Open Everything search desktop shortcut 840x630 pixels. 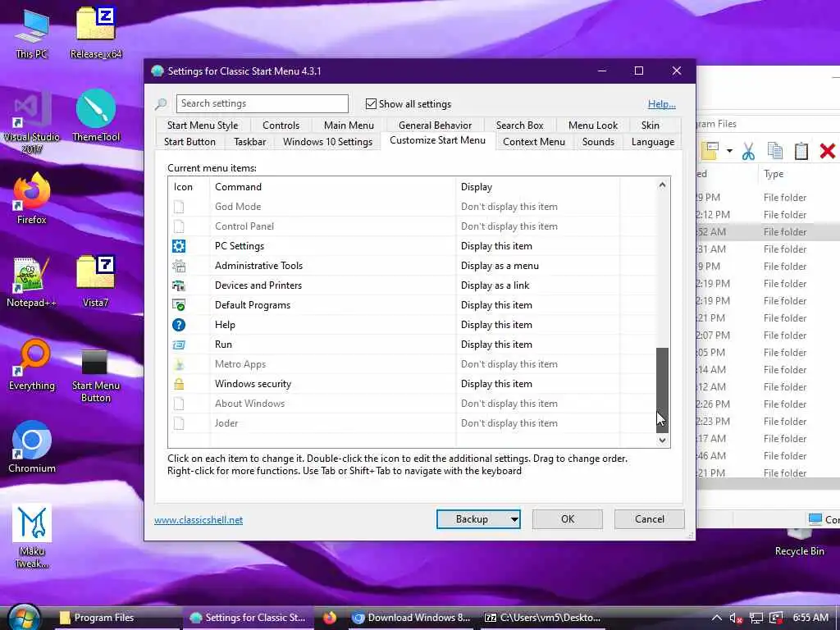pos(32,365)
